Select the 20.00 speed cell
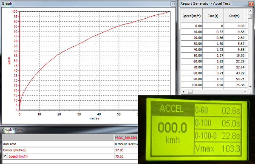The image size is (255, 164). (192, 38)
